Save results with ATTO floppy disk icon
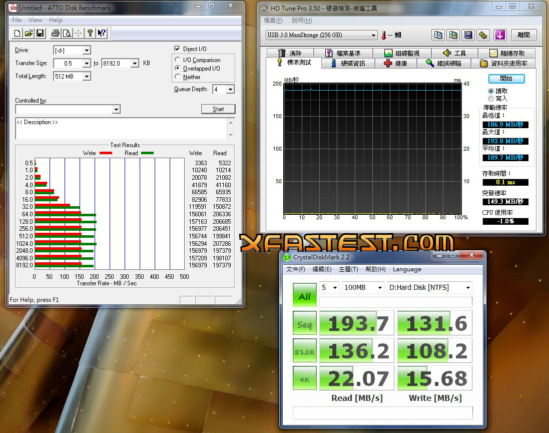 [x=40, y=33]
